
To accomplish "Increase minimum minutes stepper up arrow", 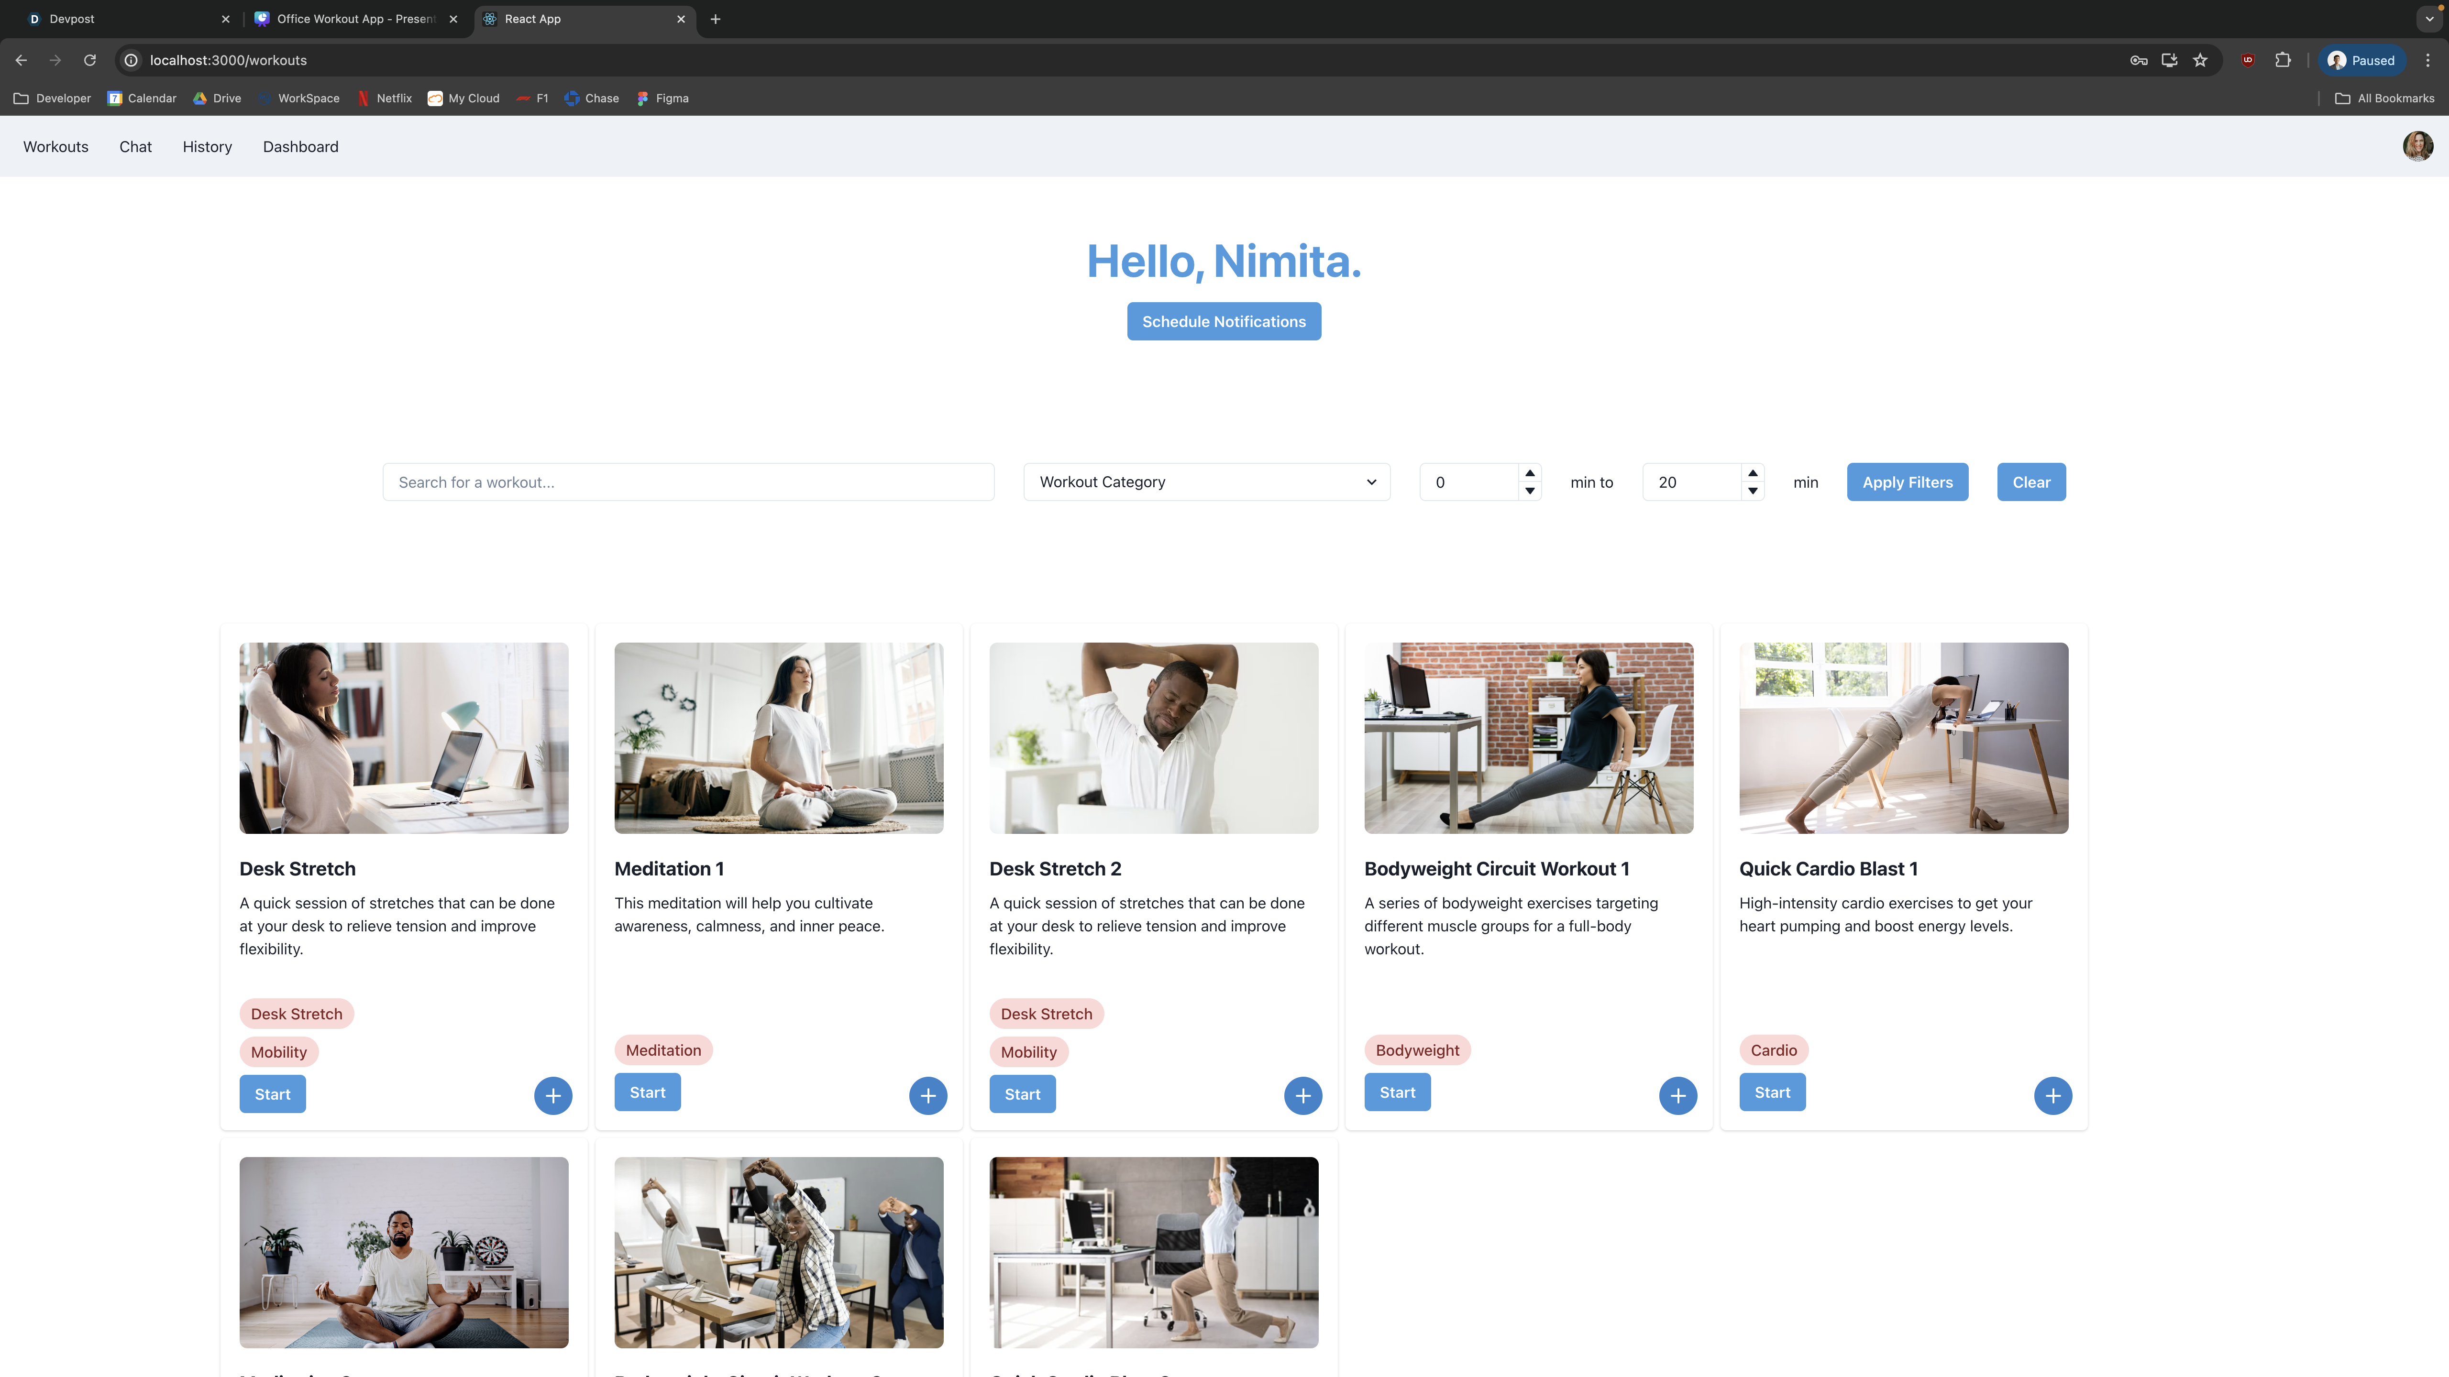I will point(1530,473).
